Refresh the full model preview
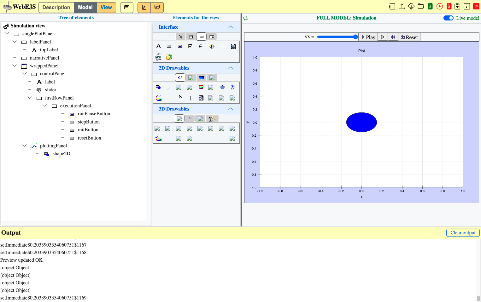This screenshot has width=481, height=302. [x=246, y=18]
